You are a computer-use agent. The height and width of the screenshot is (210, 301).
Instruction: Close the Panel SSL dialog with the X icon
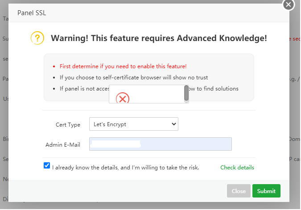[289, 4]
